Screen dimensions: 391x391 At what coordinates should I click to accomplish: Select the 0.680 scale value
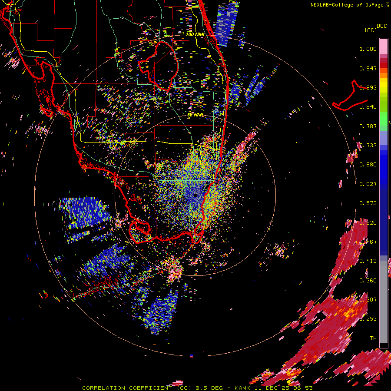coord(368,165)
